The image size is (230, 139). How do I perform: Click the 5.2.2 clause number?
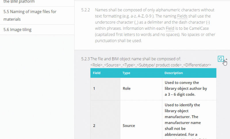pos(85,10)
